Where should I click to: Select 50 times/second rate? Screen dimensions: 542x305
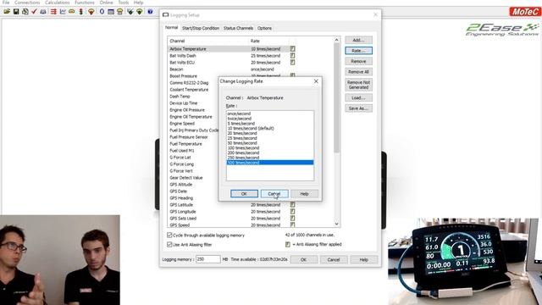(x=270, y=143)
